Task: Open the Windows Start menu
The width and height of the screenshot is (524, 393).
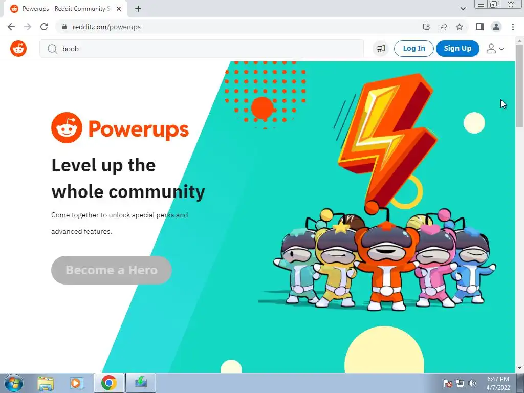Action: [x=13, y=383]
